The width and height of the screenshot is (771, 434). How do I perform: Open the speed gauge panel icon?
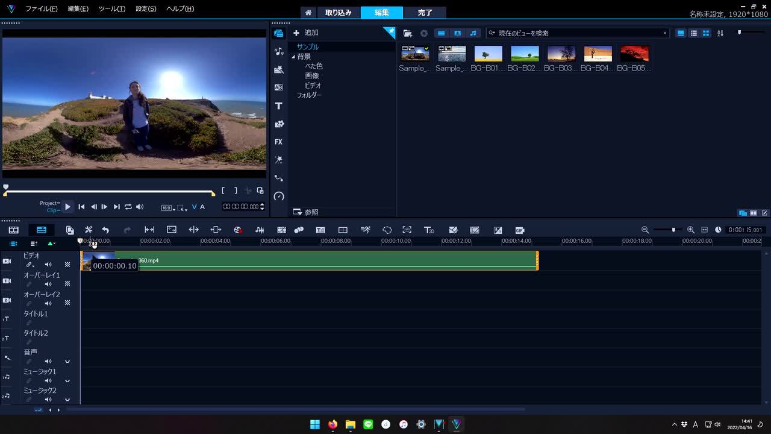click(278, 196)
